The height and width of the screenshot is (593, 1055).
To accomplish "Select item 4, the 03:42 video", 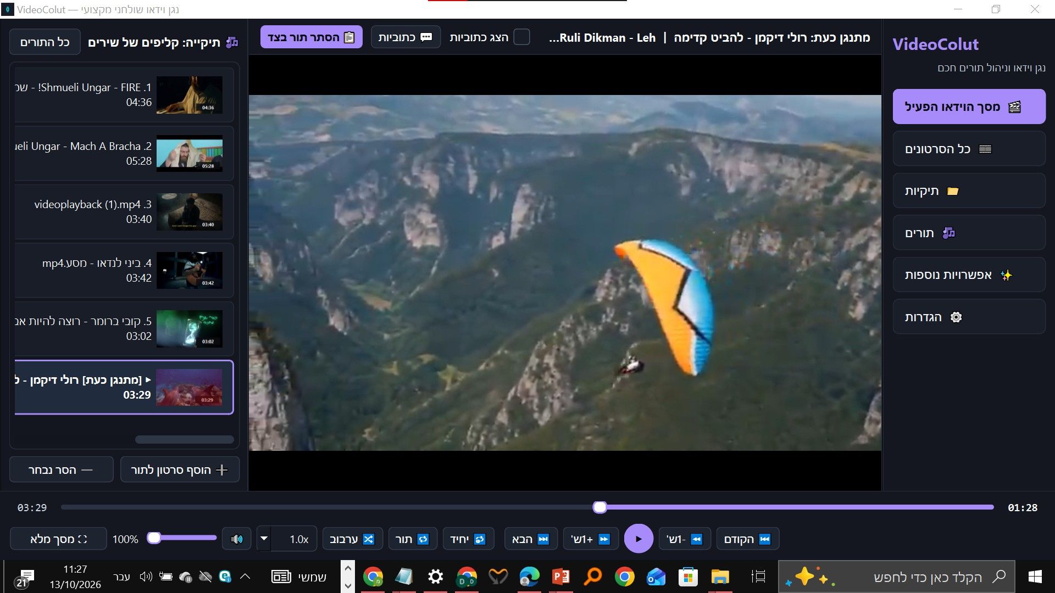I will point(124,271).
